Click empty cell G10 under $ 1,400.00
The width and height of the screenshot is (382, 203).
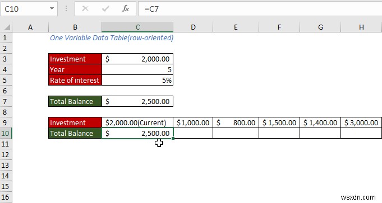[x=320, y=133]
